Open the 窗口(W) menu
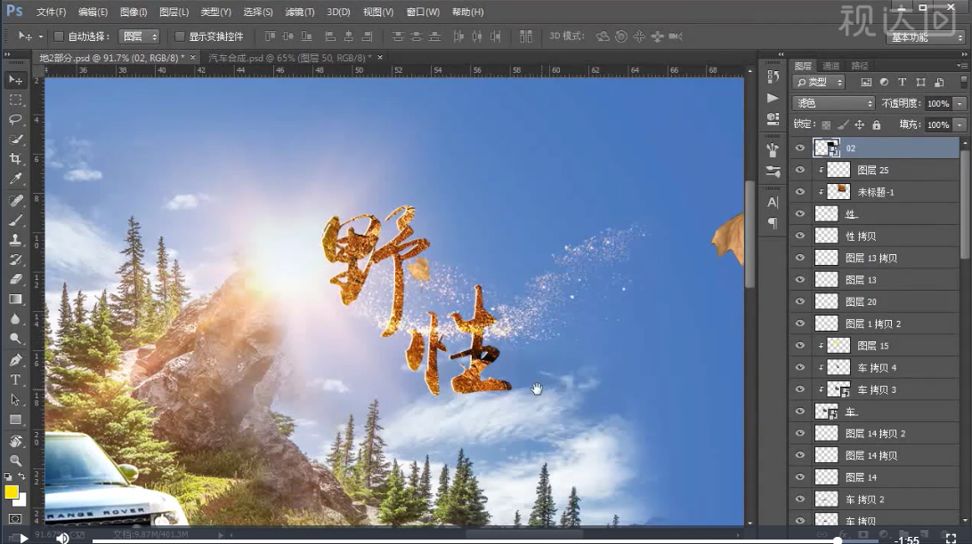 (x=423, y=12)
